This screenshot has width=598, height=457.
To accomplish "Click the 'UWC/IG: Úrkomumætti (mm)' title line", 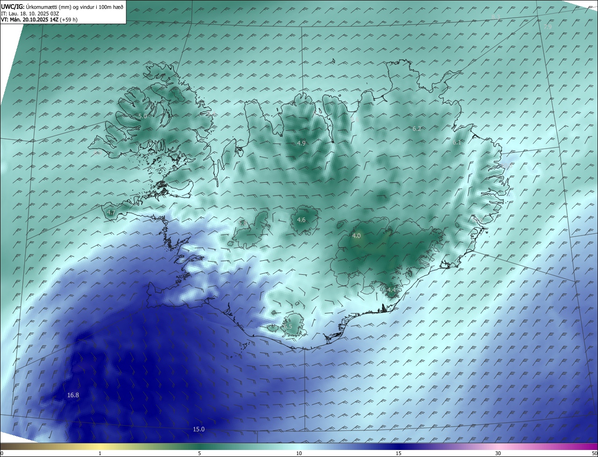I will click(62, 6).
